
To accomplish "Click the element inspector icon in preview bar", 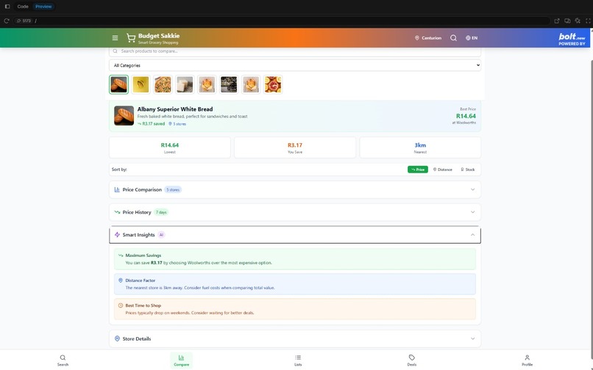I will click(x=578, y=21).
